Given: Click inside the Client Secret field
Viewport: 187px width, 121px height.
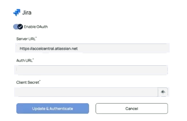Looking at the screenshot, I should coord(86,92).
